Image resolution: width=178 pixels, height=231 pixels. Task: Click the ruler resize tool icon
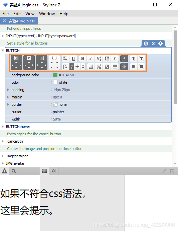pyautogui.click(x=172, y=171)
